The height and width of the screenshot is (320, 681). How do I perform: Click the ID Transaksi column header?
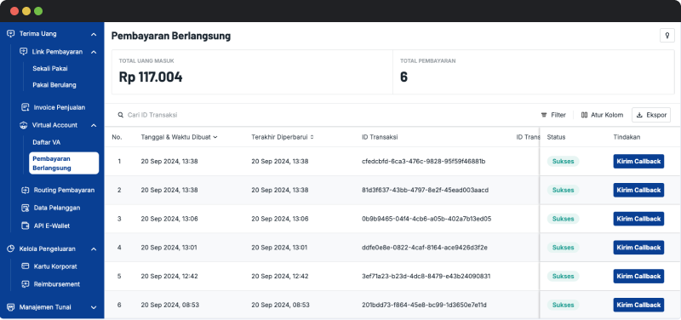[380, 137]
